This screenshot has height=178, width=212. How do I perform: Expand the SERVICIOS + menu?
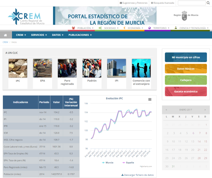[x=39, y=35]
